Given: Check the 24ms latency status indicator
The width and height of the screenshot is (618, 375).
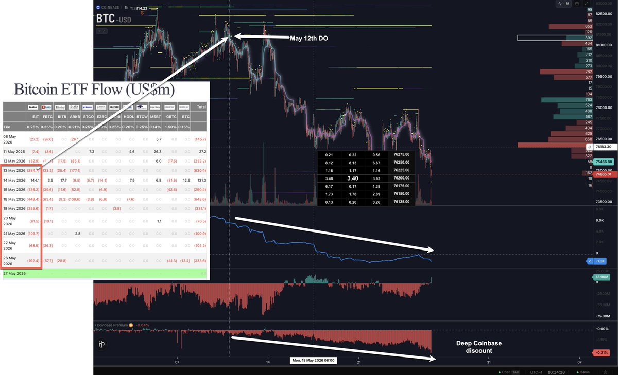Looking at the screenshot, I should click(583, 372).
